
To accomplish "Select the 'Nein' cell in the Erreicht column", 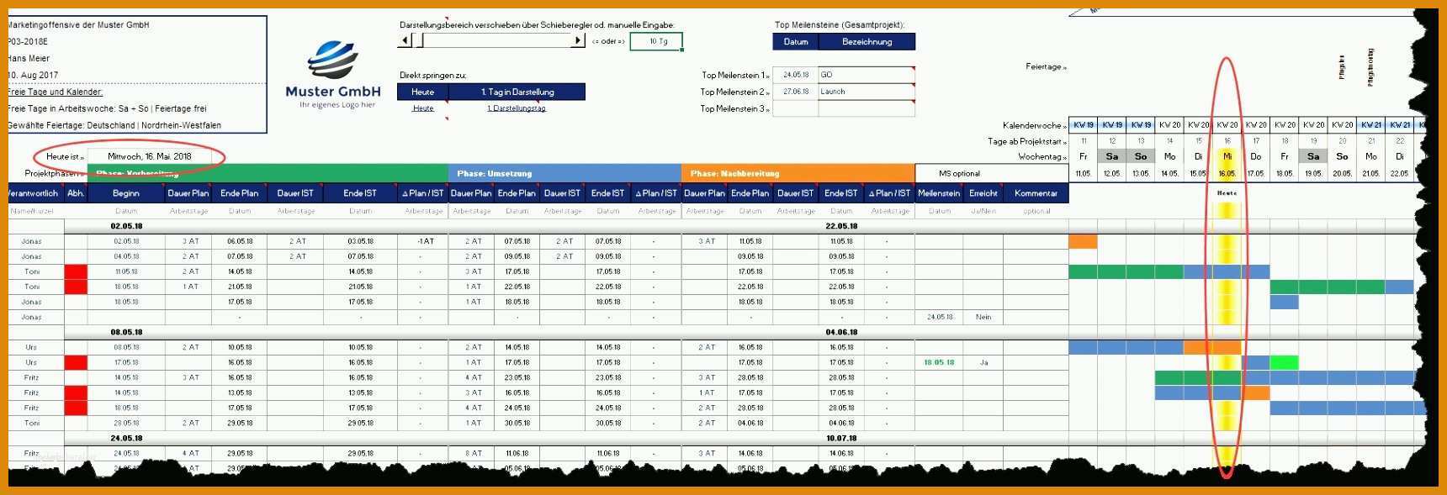I will click(983, 317).
